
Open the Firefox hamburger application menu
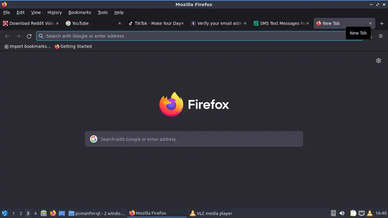click(381, 36)
